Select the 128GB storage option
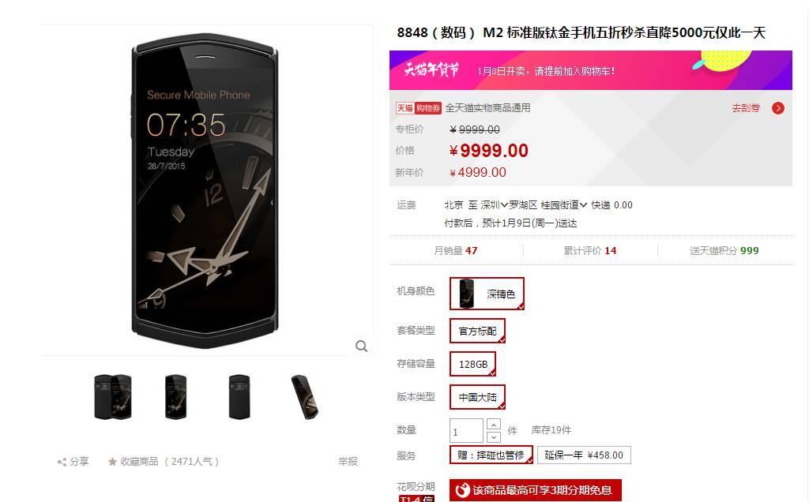Screen dimensions: 809x502 (x=473, y=364)
